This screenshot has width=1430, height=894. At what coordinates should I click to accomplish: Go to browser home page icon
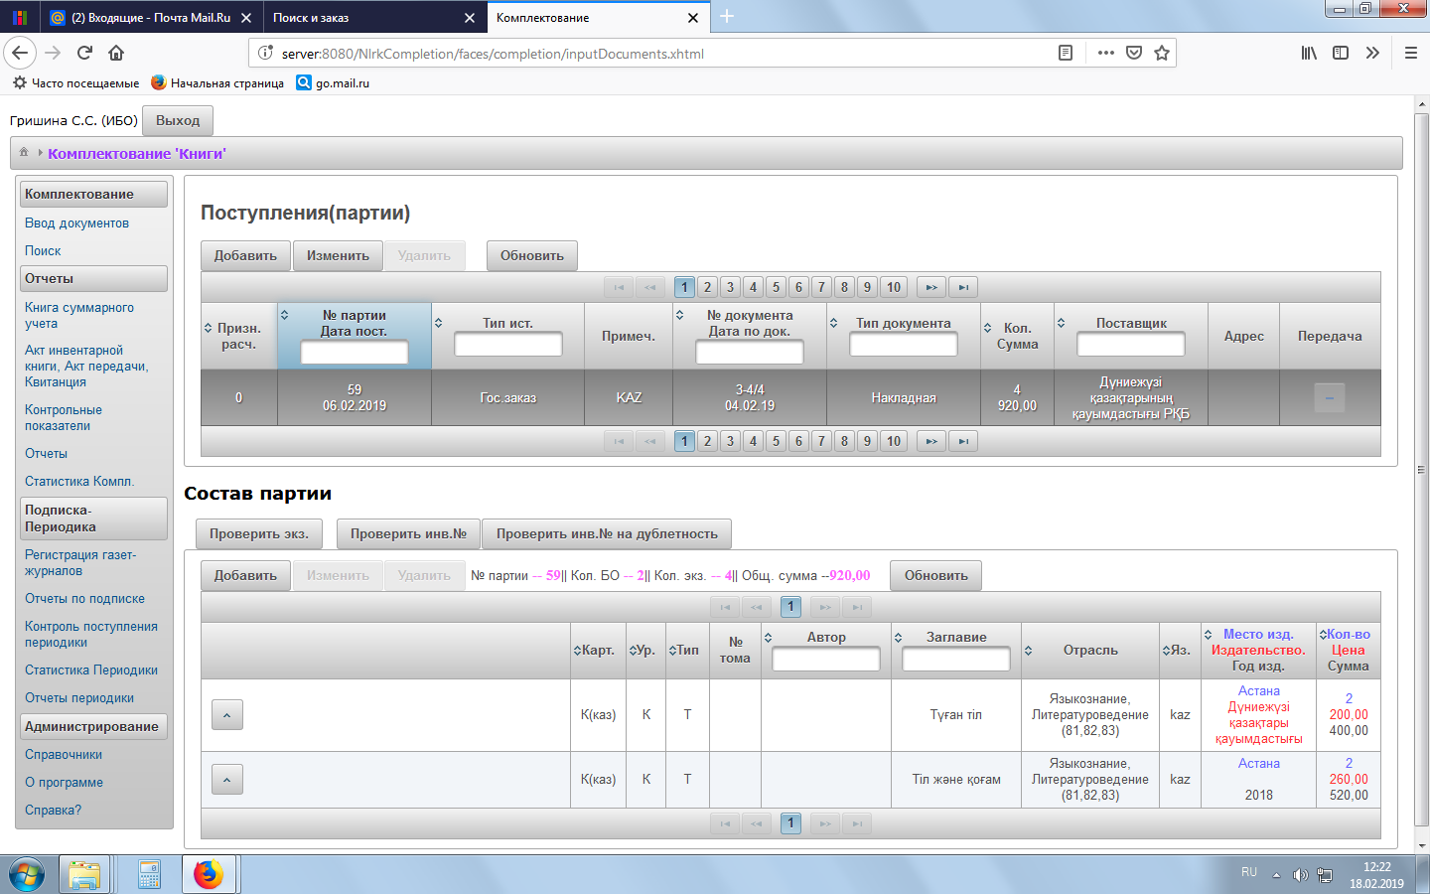coord(116,53)
